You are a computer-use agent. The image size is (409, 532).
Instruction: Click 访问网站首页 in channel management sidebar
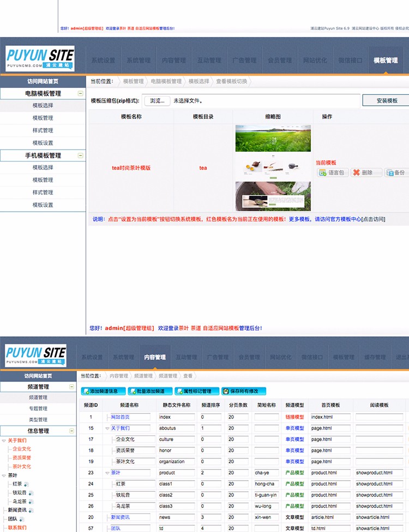click(x=38, y=376)
